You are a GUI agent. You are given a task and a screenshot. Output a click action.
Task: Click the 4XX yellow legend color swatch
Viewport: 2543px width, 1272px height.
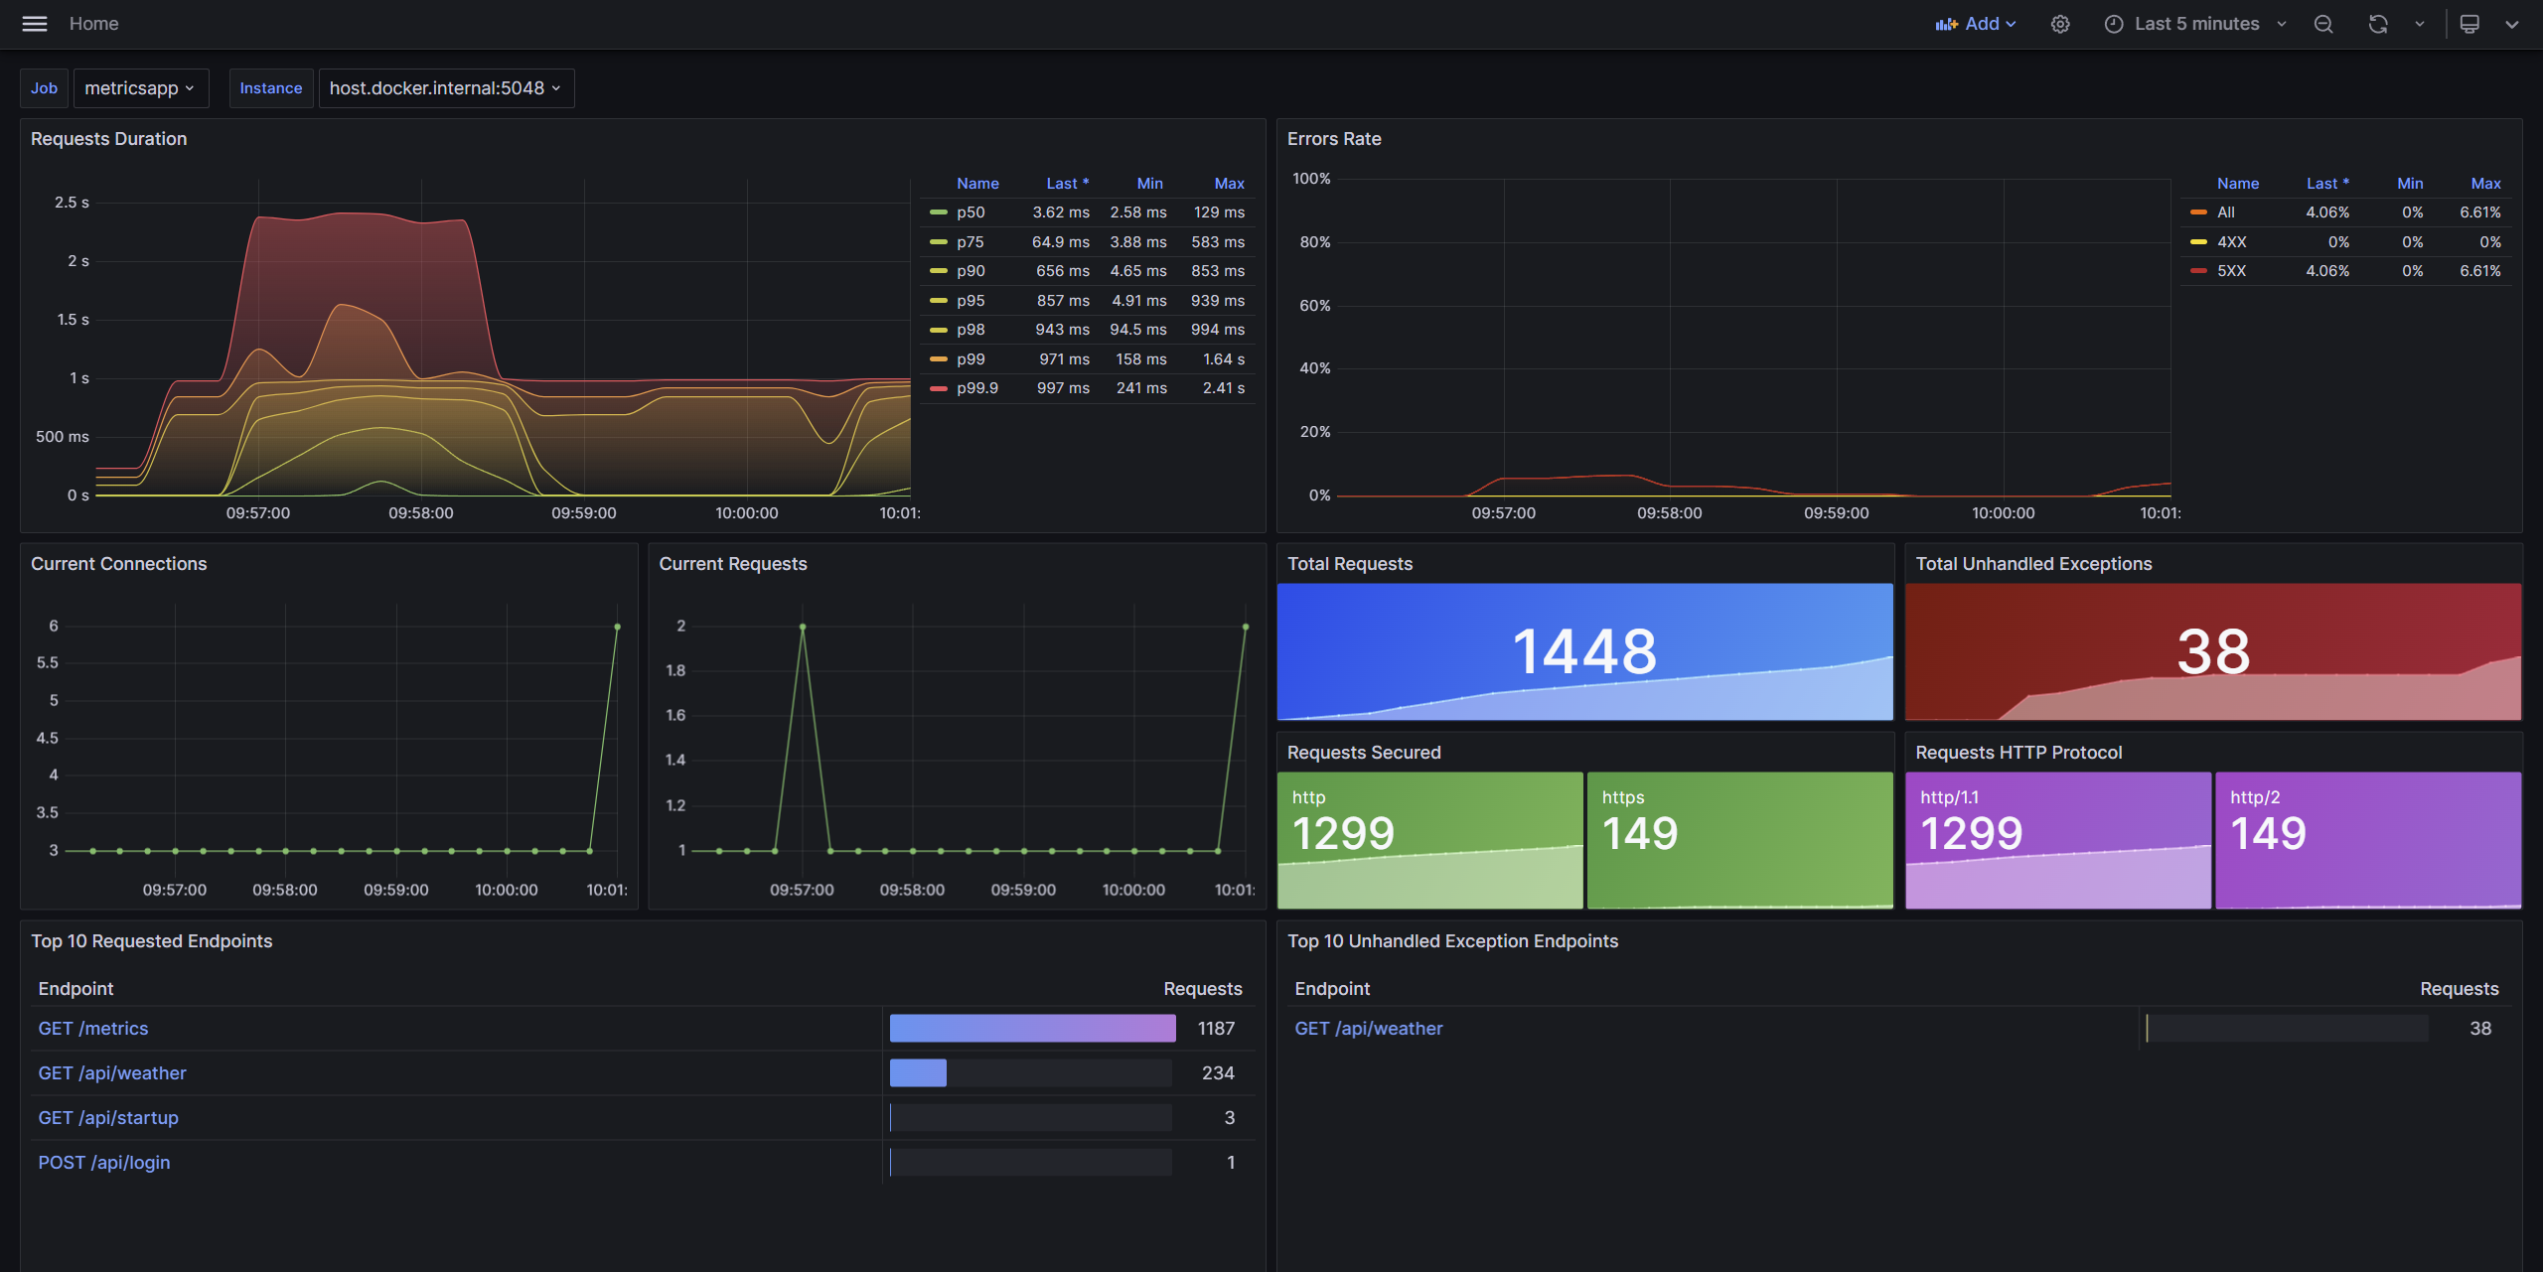[x=2198, y=242]
